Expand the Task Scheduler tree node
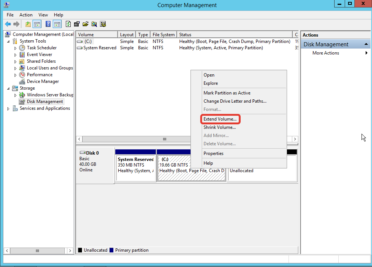 click(x=15, y=48)
